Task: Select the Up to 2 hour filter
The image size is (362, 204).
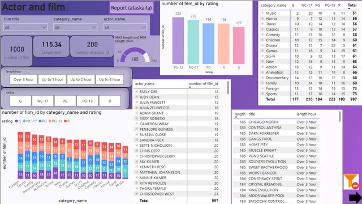Action: pyautogui.click(x=81, y=79)
